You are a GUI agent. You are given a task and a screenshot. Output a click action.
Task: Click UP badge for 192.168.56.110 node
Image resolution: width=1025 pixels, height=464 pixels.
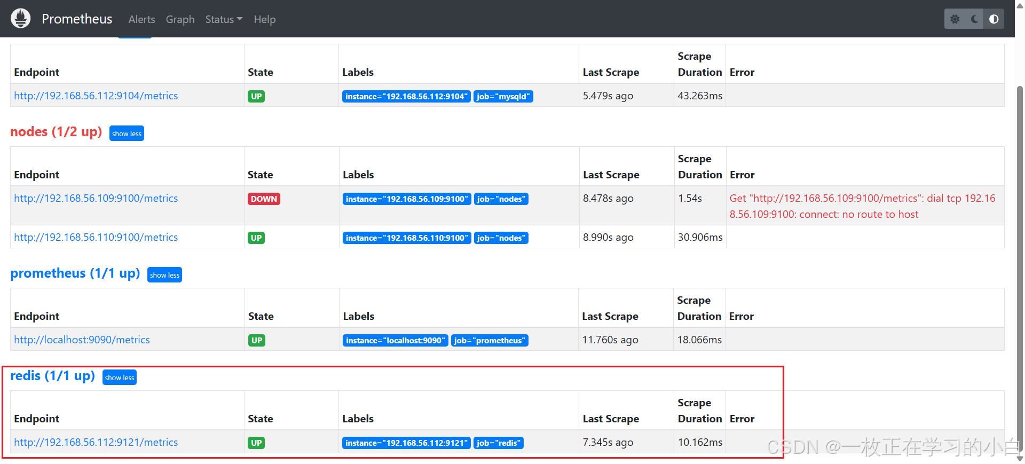pos(256,238)
